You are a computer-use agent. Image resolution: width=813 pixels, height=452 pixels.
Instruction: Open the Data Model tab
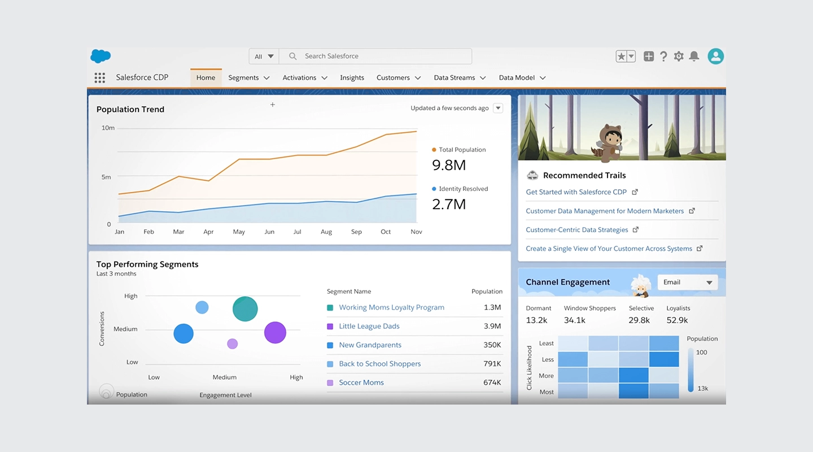point(517,78)
